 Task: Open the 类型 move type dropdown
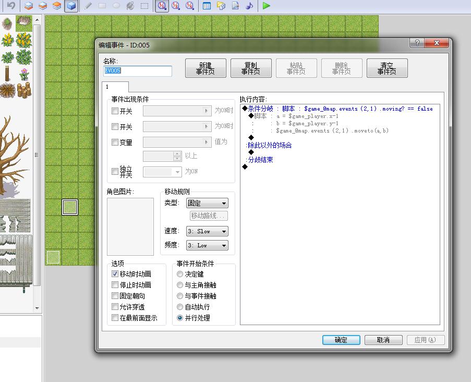pos(207,203)
